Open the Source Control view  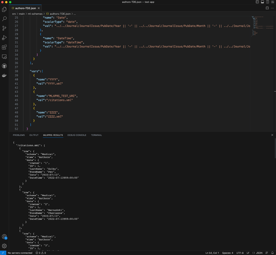click(4, 28)
